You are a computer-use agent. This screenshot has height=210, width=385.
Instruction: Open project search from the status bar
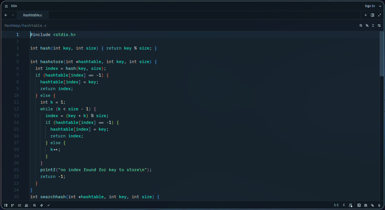tap(34, 205)
